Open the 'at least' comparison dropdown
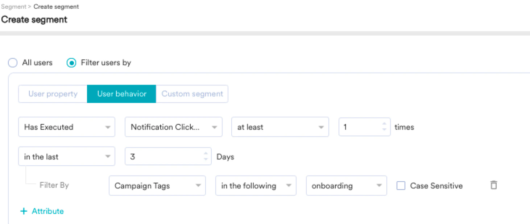The image size is (530, 224). click(x=280, y=127)
